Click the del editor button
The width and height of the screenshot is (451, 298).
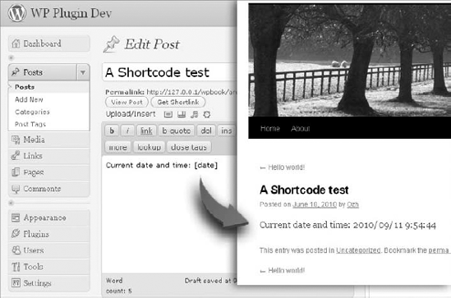(x=206, y=131)
